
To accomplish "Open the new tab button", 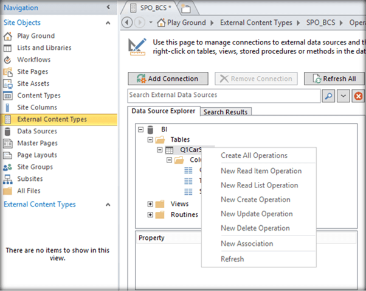I will point(186,9).
